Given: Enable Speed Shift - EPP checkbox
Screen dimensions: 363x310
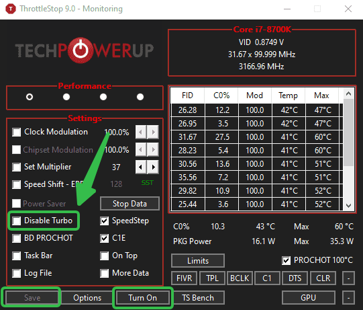Looking at the screenshot, I should pos(16,184).
